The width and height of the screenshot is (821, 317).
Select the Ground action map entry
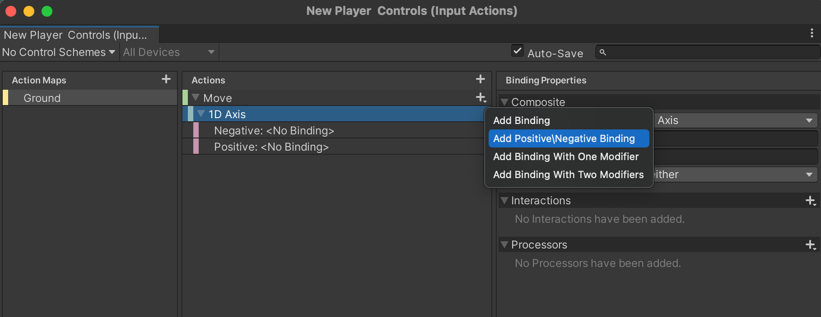[42, 97]
